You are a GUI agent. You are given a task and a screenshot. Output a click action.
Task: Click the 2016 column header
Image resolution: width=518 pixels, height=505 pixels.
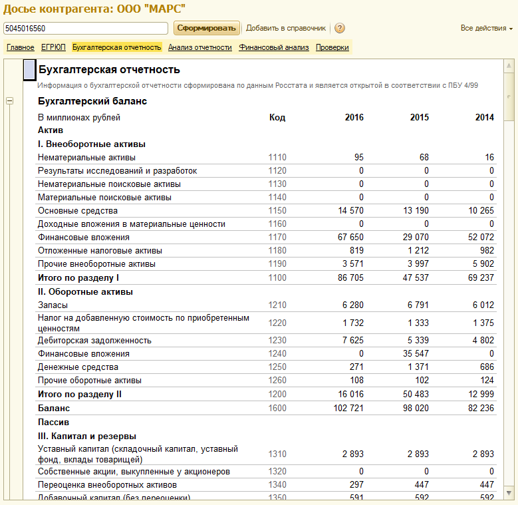[354, 117]
